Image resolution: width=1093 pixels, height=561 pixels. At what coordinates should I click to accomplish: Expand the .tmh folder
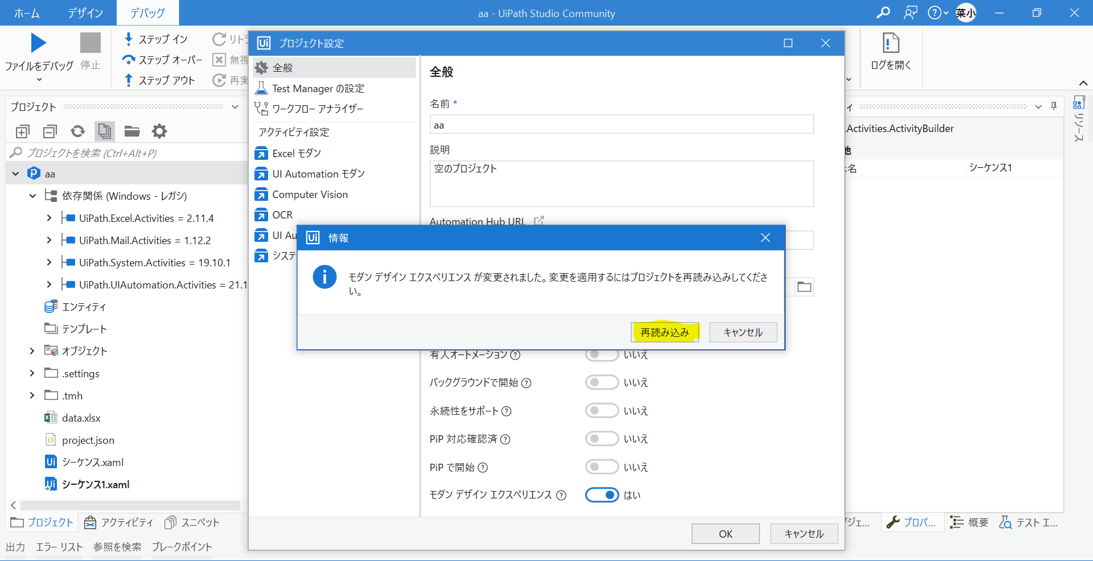pyautogui.click(x=32, y=395)
